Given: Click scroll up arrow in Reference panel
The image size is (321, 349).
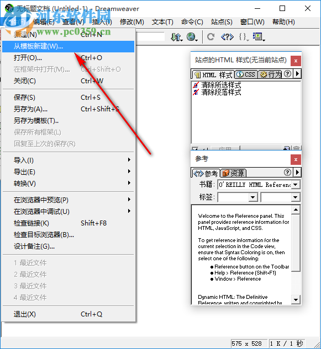Looking at the screenshot, I should 296,210.
